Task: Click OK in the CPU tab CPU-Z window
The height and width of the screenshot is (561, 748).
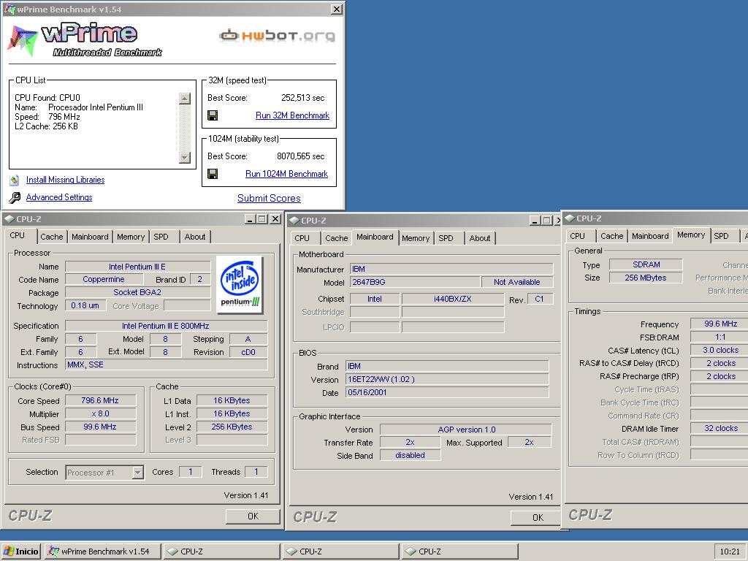Action: pyautogui.click(x=253, y=516)
